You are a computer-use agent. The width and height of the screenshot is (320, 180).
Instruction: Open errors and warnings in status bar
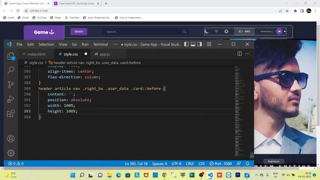click(16, 163)
